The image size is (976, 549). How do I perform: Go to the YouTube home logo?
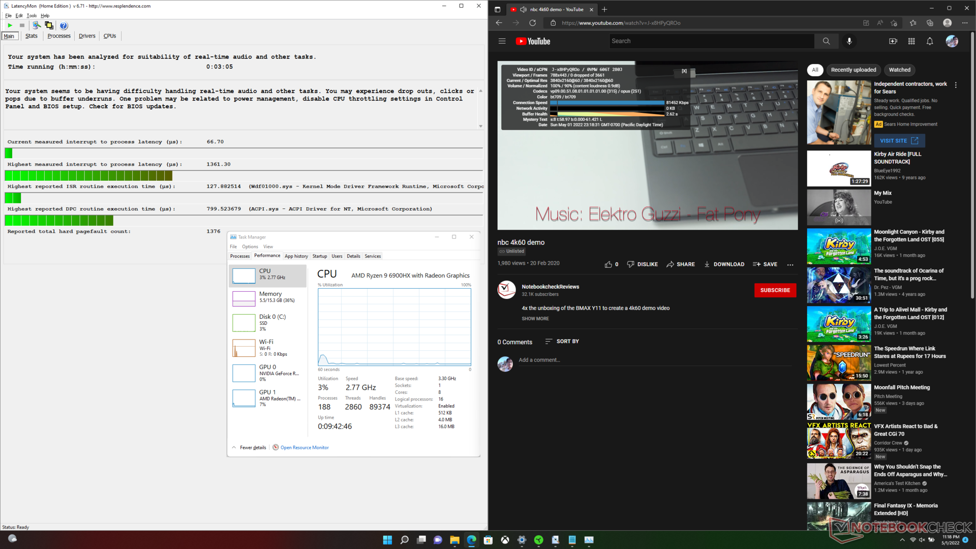tap(533, 41)
